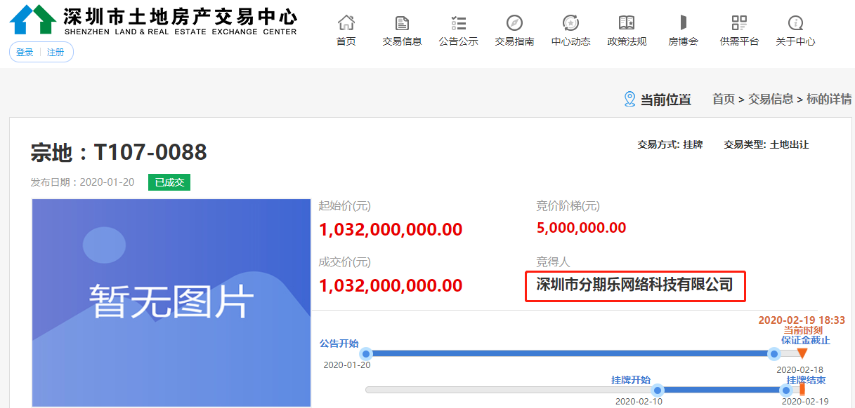This screenshot has width=855, height=408.
Task: Click the Shenzhen exchange center house logo
Action: [x=32, y=19]
